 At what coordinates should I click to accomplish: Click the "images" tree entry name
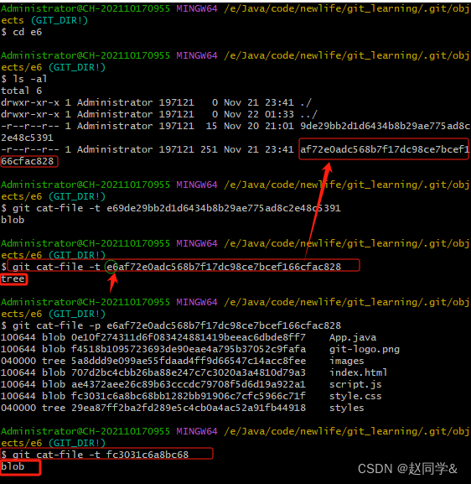pos(347,361)
